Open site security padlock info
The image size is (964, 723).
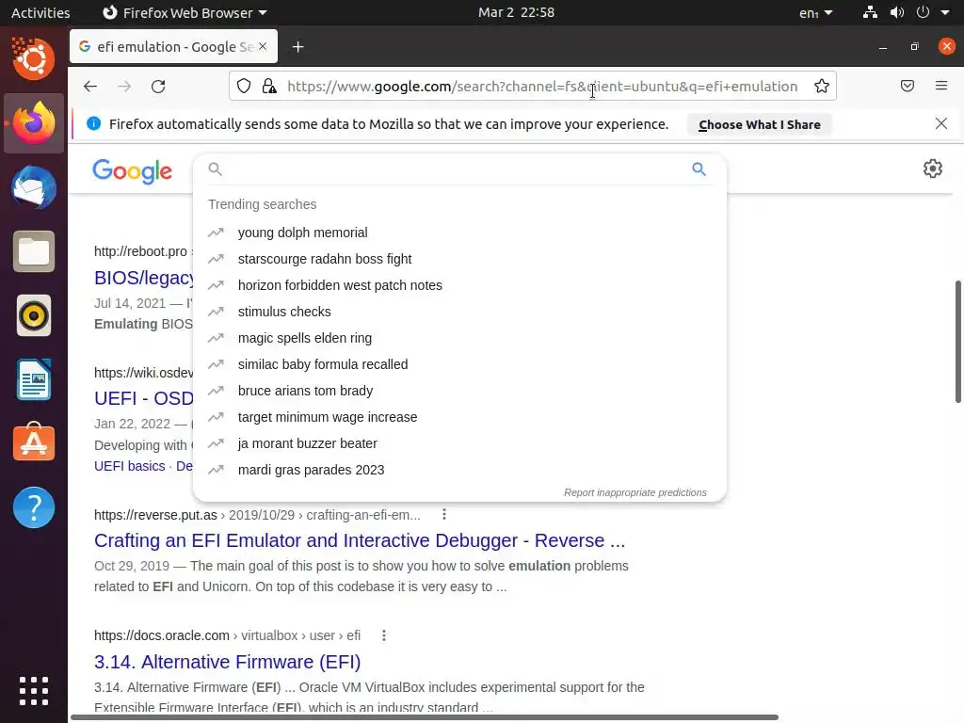pos(269,86)
